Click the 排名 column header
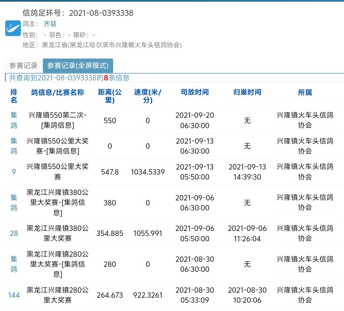The image size is (344, 311). (x=14, y=95)
